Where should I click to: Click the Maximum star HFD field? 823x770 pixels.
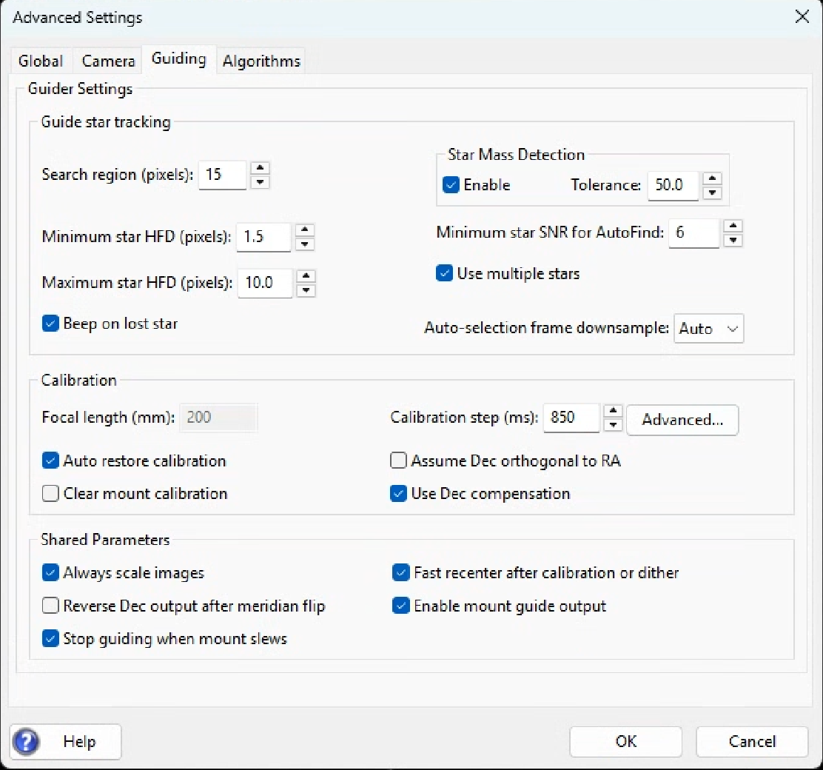(x=264, y=283)
